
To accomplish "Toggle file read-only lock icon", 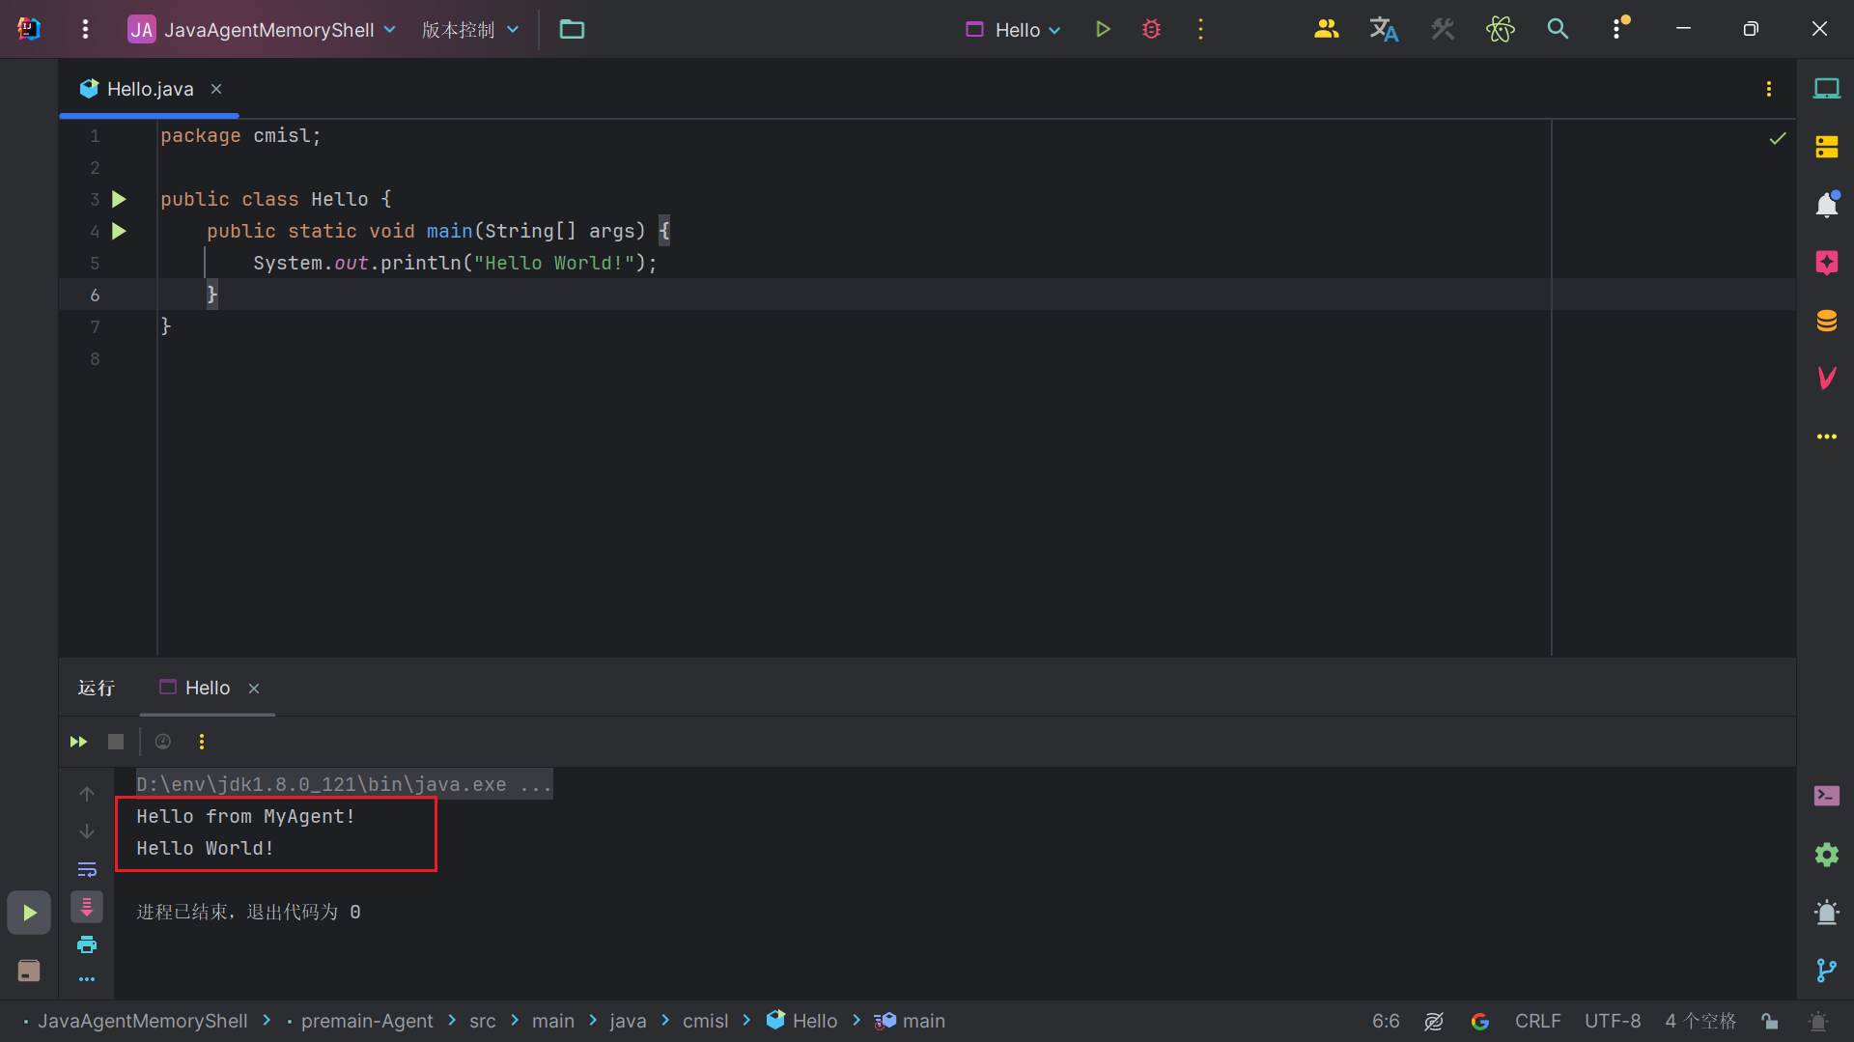I will coord(1770,1021).
